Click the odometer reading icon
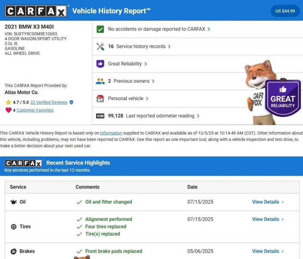Viewport: 303px width, 259px height. tap(100, 116)
